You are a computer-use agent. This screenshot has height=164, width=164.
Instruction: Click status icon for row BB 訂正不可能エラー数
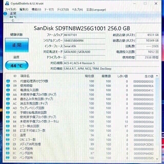(x=8, y=130)
